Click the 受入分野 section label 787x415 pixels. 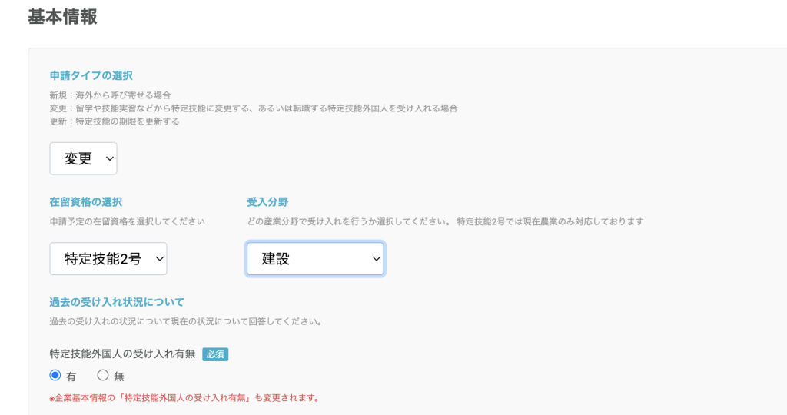[267, 202]
